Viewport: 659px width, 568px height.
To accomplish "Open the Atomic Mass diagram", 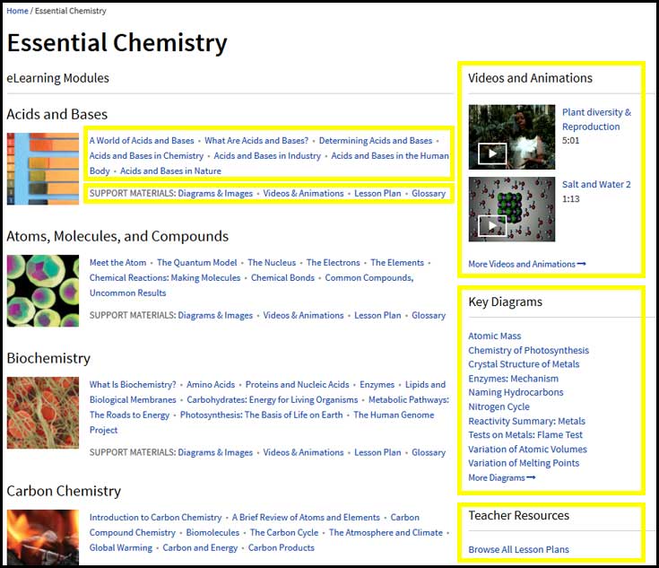I will point(494,336).
